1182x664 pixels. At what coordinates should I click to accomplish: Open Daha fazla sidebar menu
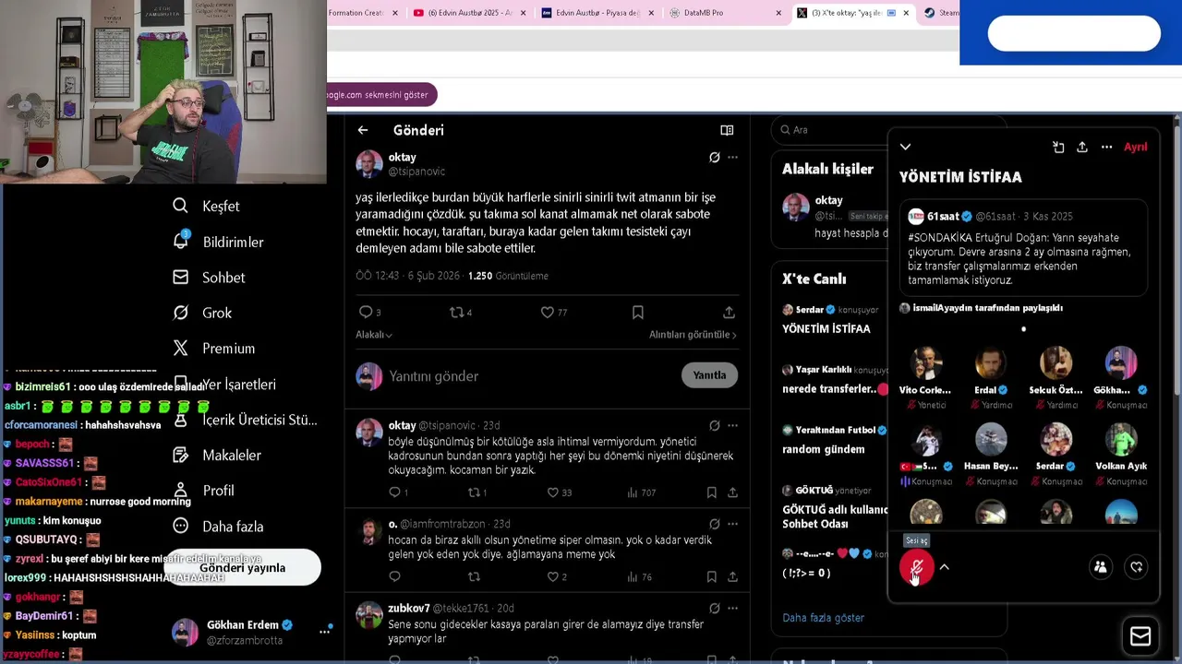pos(218,527)
